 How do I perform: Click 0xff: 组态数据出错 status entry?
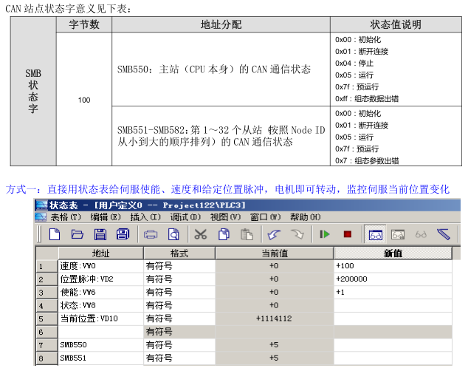tap(367, 99)
